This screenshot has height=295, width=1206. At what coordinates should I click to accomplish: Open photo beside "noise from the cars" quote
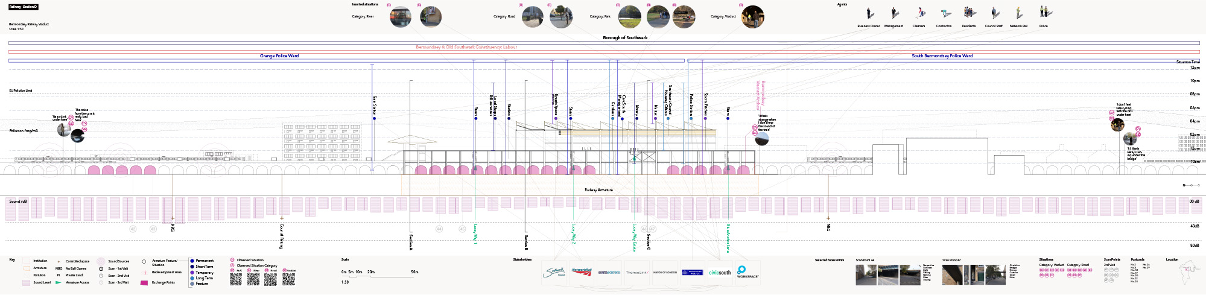[77, 136]
